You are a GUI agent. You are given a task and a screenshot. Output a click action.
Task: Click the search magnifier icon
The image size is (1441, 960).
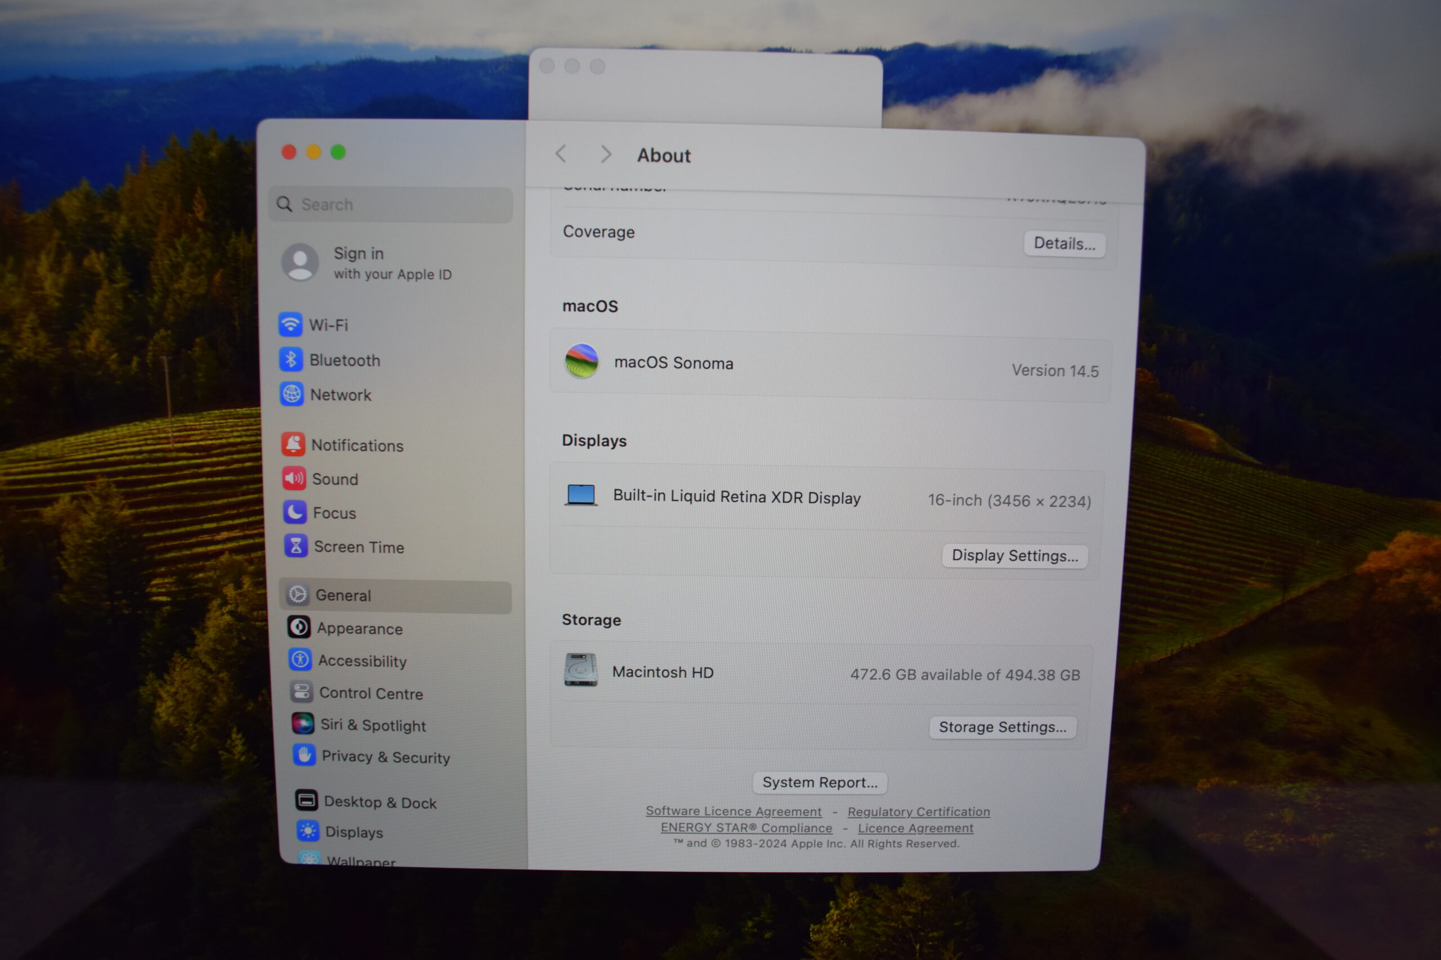point(284,204)
